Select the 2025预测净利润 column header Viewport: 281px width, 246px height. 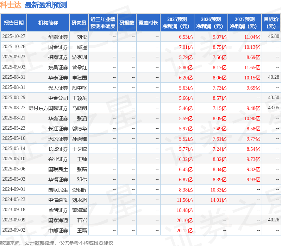point(177,23)
